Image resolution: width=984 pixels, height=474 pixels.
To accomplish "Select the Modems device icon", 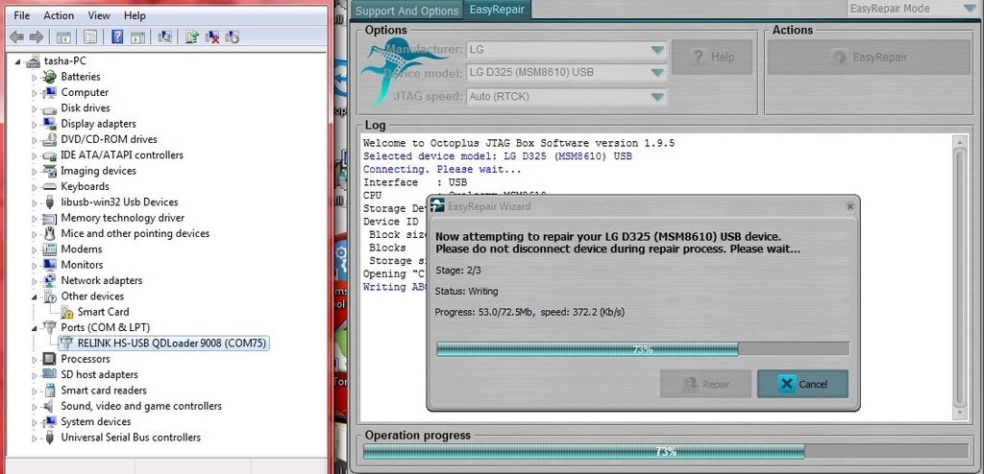I will [50, 249].
